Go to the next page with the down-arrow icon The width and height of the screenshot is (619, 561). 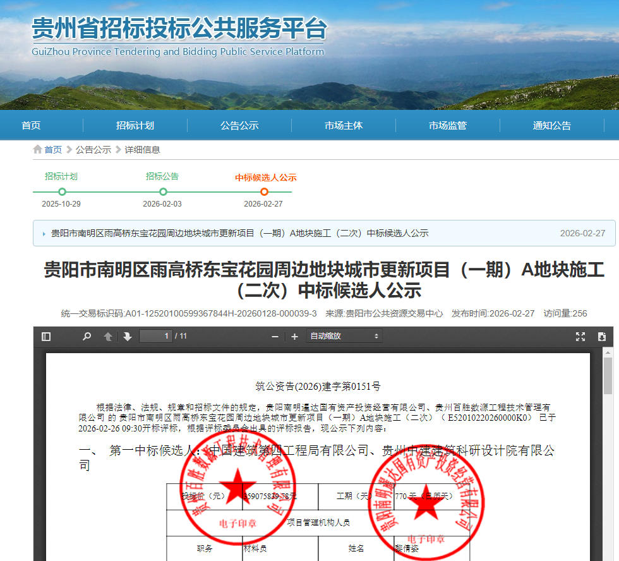128,335
